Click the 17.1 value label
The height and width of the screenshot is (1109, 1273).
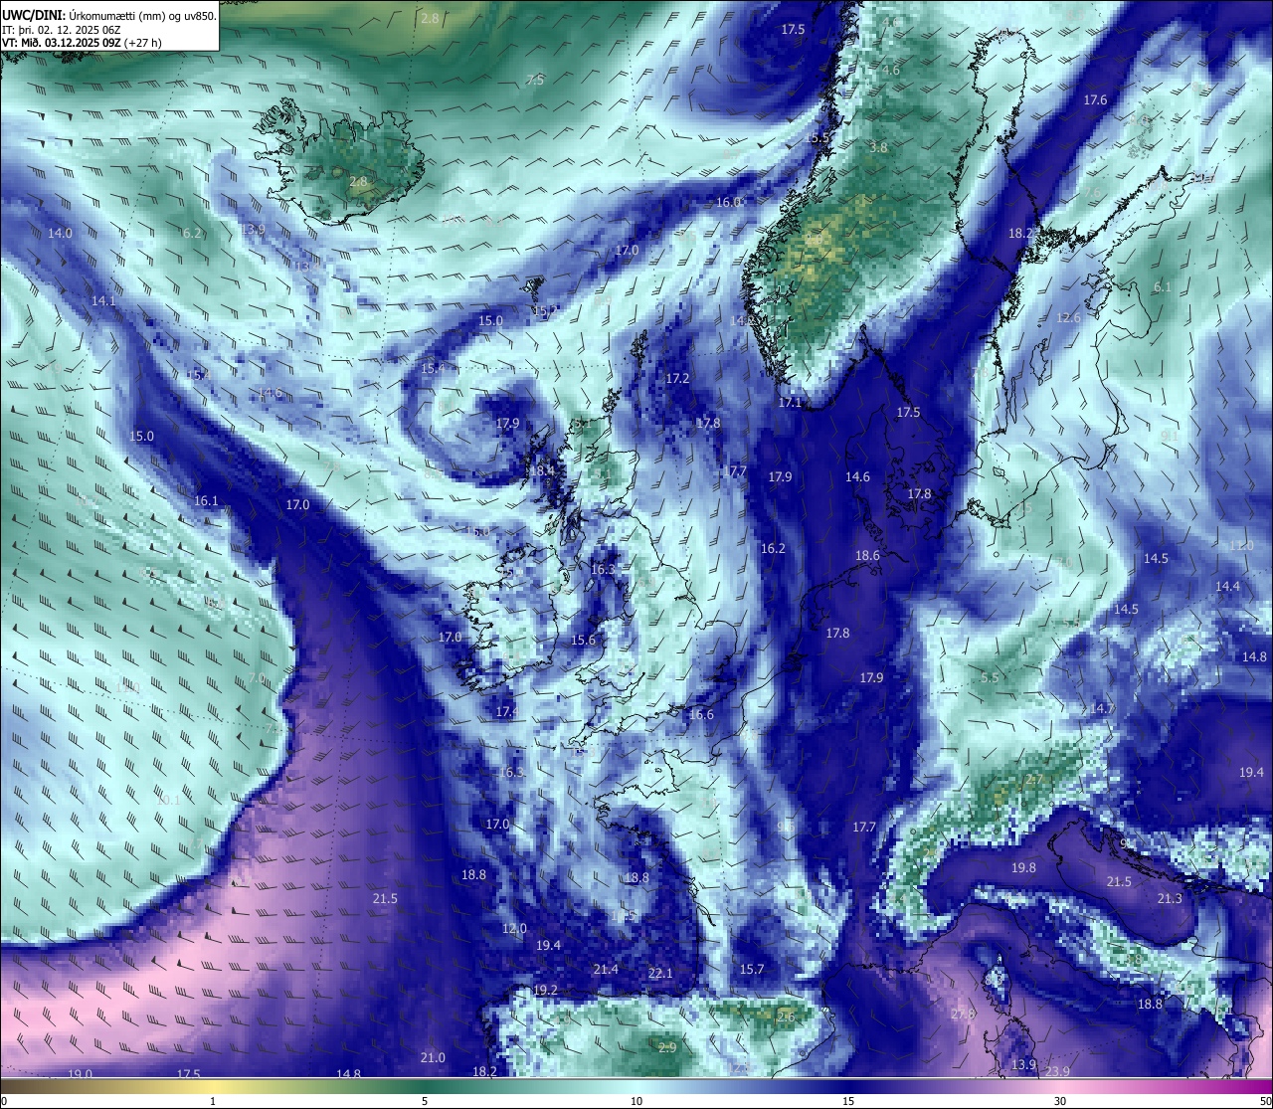pyautogui.click(x=790, y=403)
